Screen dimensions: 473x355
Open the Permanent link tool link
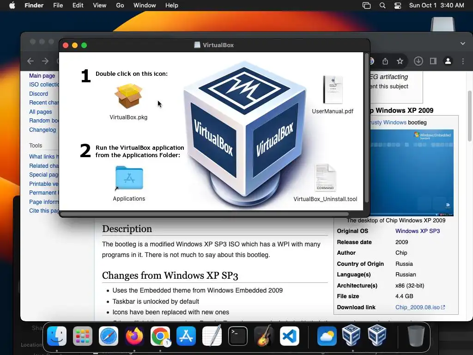coord(44,193)
